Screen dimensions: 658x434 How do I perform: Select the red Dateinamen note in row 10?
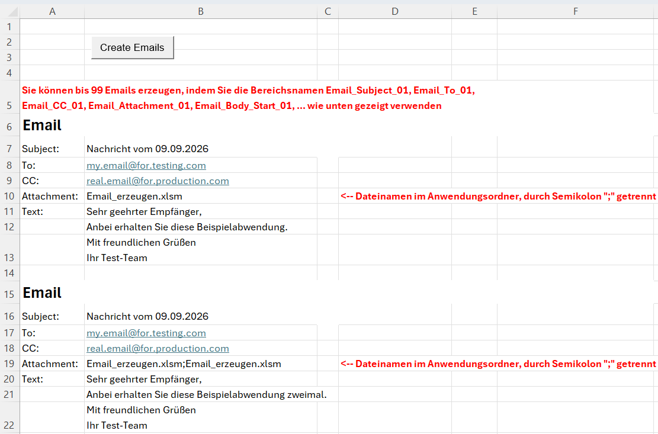pyautogui.click(x=498, y=196)
